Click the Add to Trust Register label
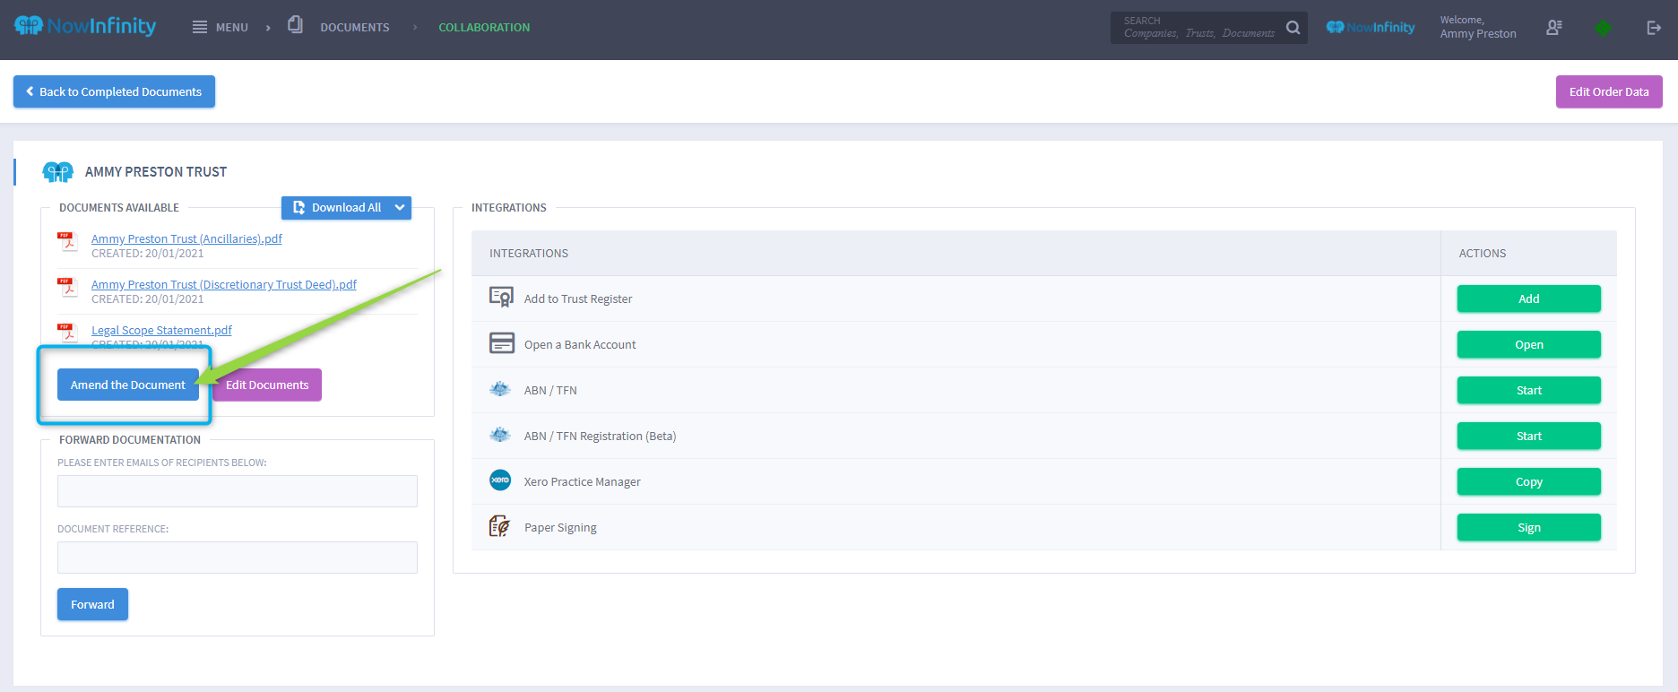1678x692 pixels. click(578, 298)
